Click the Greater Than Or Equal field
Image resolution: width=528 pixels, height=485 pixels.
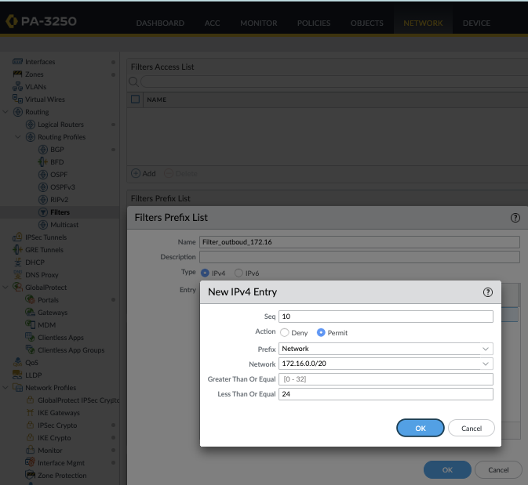click(385, 379)
